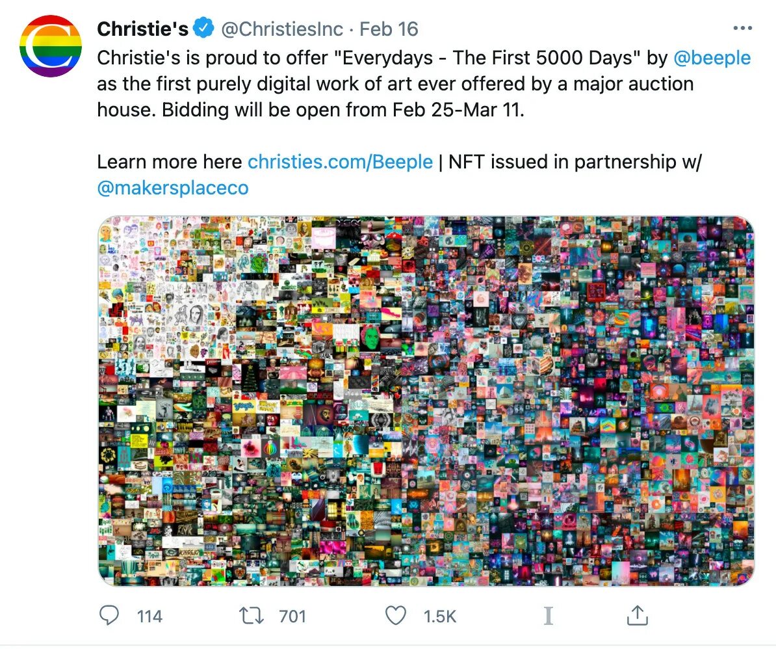776x649 pixels.
Task: Click the retweet arrows icon
Action: [252, 616]
